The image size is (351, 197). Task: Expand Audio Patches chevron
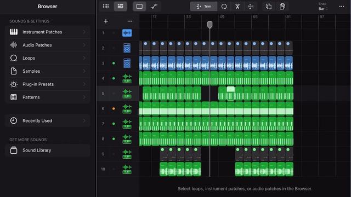[x=84, y=45]
